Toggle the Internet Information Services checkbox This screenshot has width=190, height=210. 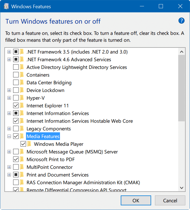click(16, 113)
